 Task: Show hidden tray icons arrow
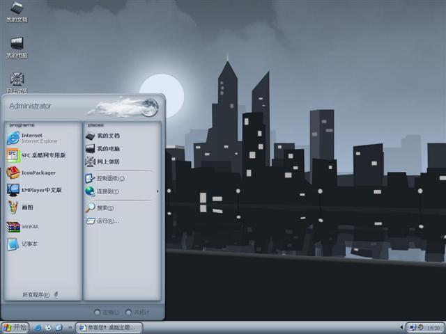tap(401, 328)
